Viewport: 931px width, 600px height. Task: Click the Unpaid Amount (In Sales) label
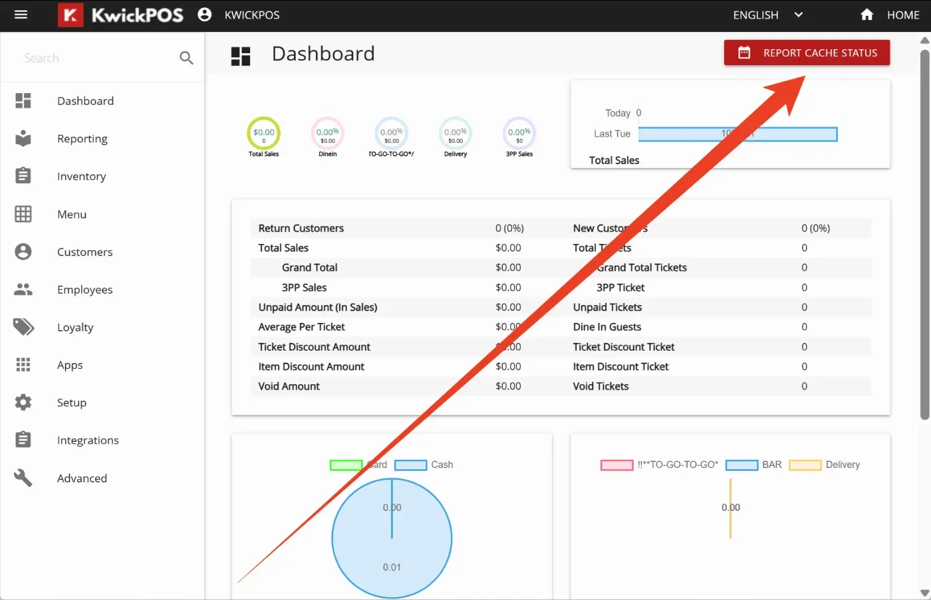click(x=318, y=307)
